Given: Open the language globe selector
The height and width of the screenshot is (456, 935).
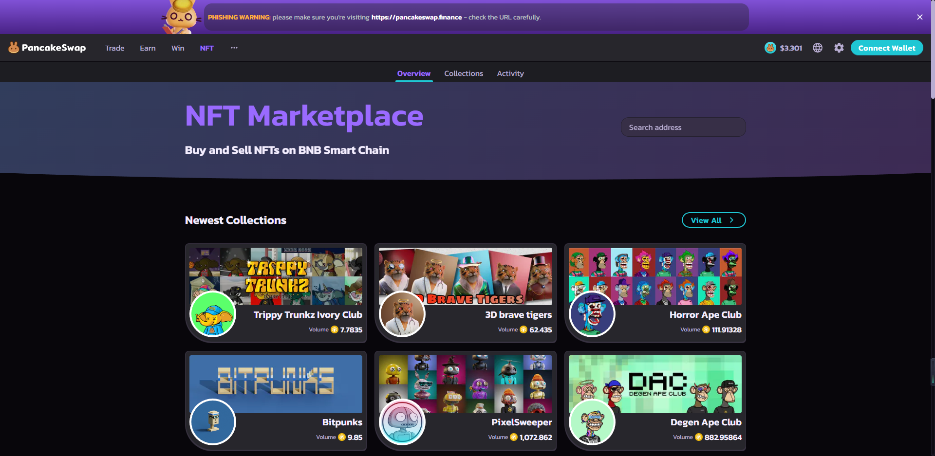Looking at the screenshot, I should [x=818, y=48].
